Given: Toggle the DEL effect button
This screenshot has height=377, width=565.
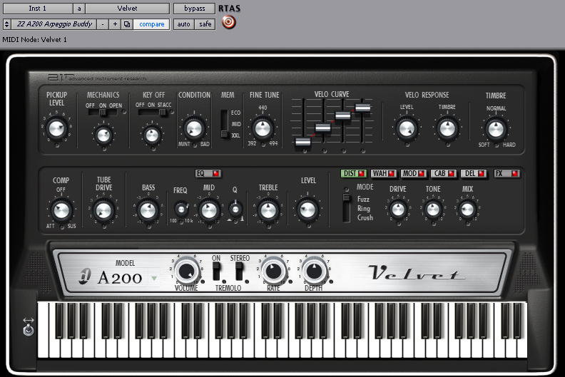Looking at the screenshot, I should point(474,174).
